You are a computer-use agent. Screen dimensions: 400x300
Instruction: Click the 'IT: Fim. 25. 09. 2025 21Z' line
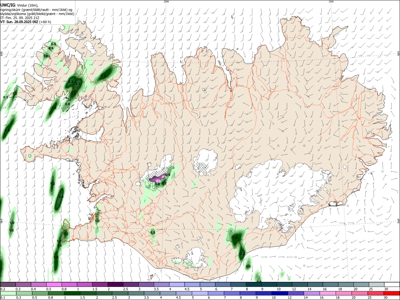(20, 18)
